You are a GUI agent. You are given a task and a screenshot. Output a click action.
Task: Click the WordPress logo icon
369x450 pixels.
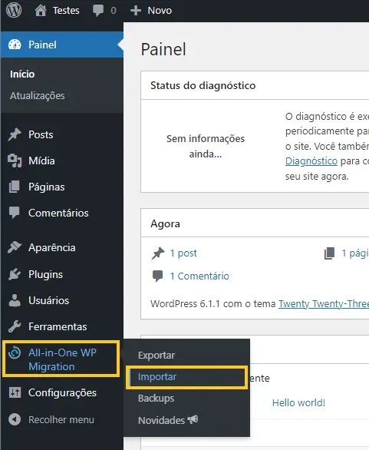14,10
